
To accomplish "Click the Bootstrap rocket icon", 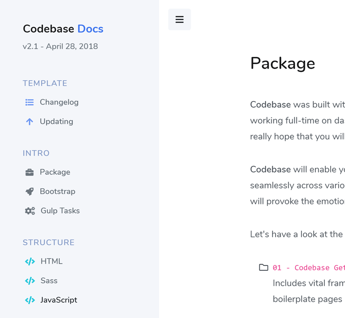I will coord(30,191).
